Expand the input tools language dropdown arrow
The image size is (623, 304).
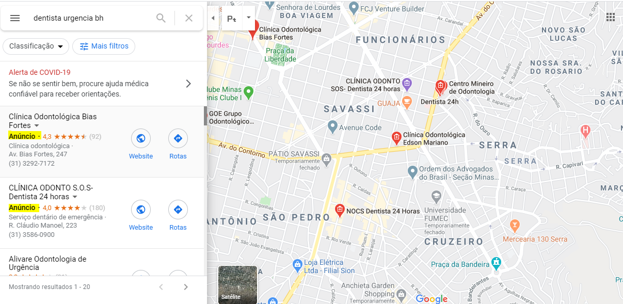(x=249, y=17)
